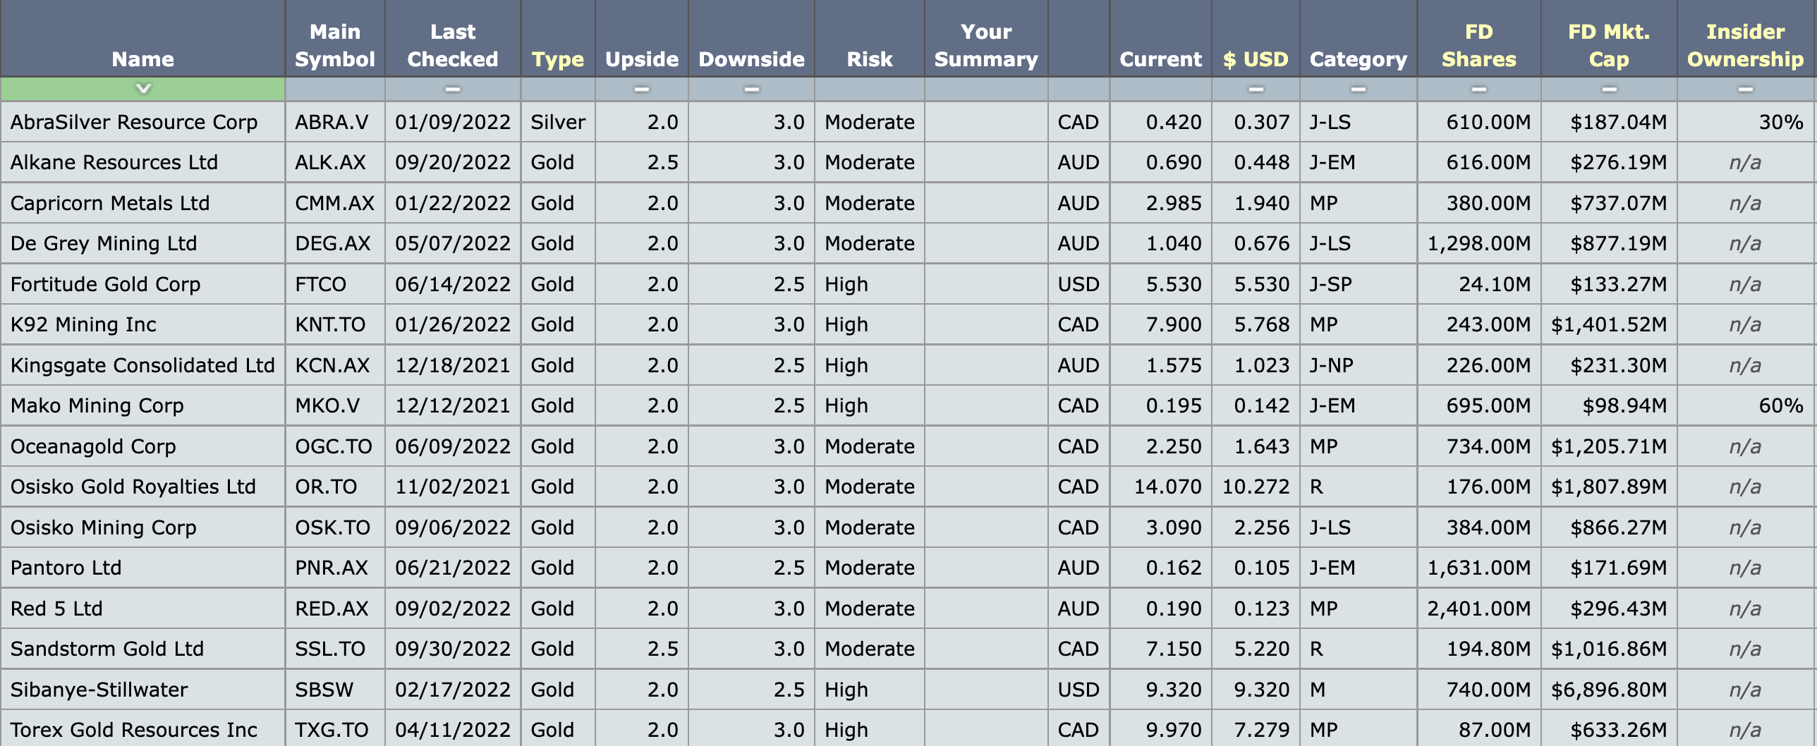Click the 60% insider ownership for Mako Mining
This screenshot has height=746, width=1817.
1746,405
